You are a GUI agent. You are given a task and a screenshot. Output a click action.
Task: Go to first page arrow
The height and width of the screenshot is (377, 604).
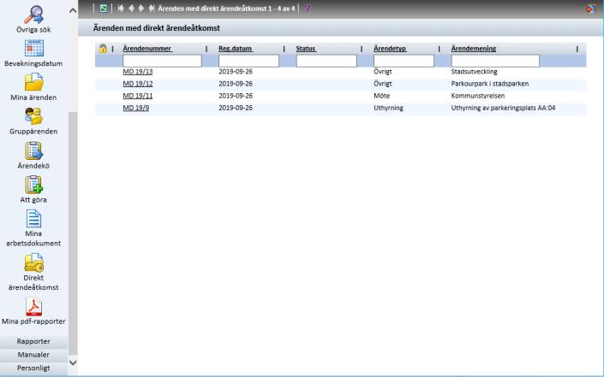pyautogui.click(x=121, y=9)
